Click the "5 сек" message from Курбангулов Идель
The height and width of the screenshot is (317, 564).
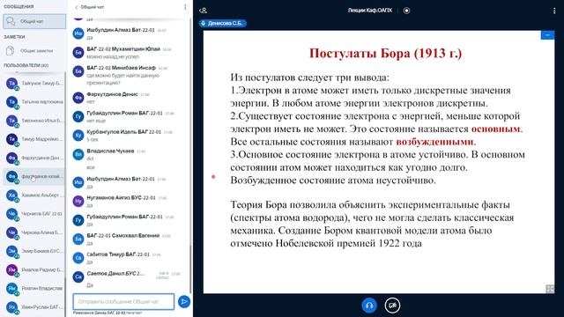point(93,139)
